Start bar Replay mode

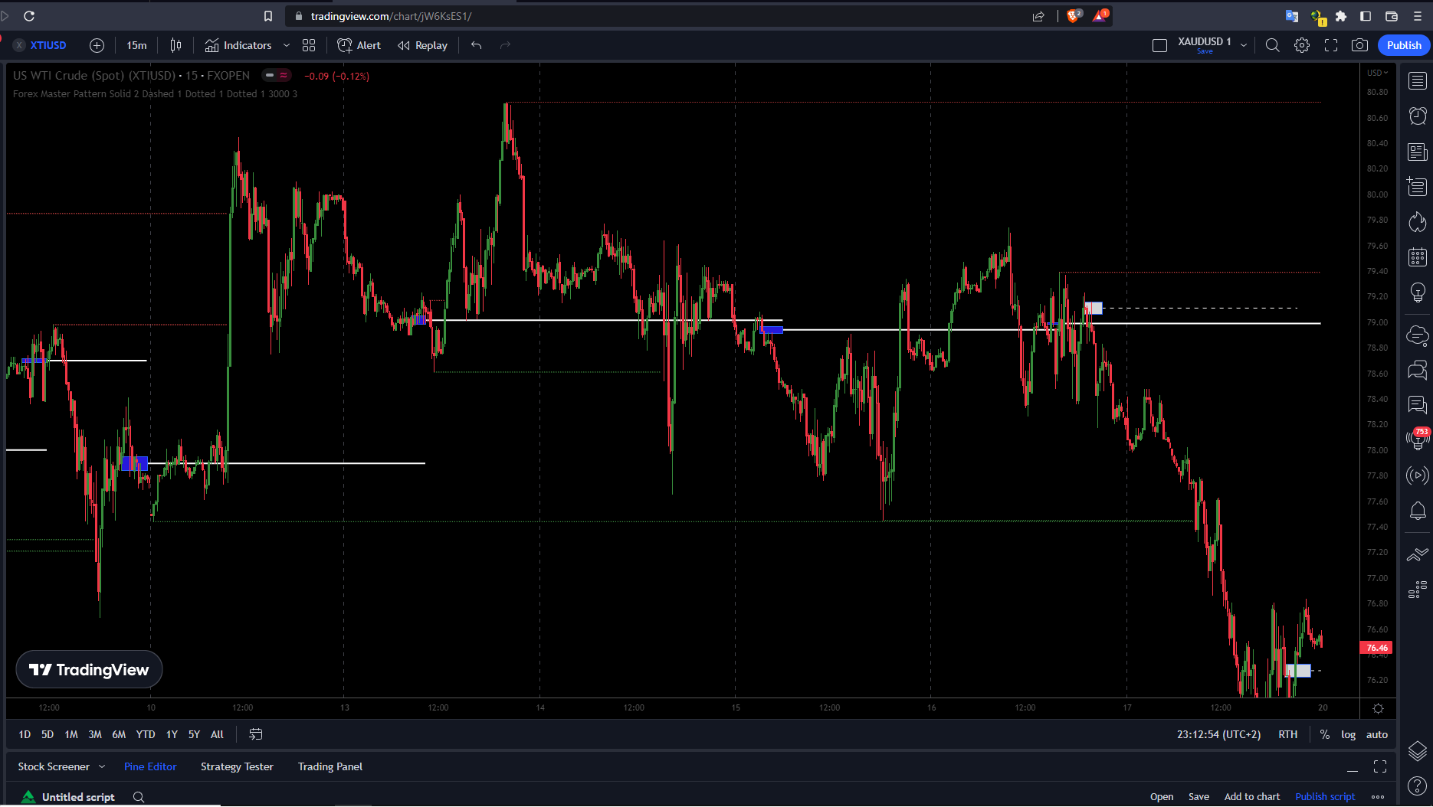[x=422, y=45]
